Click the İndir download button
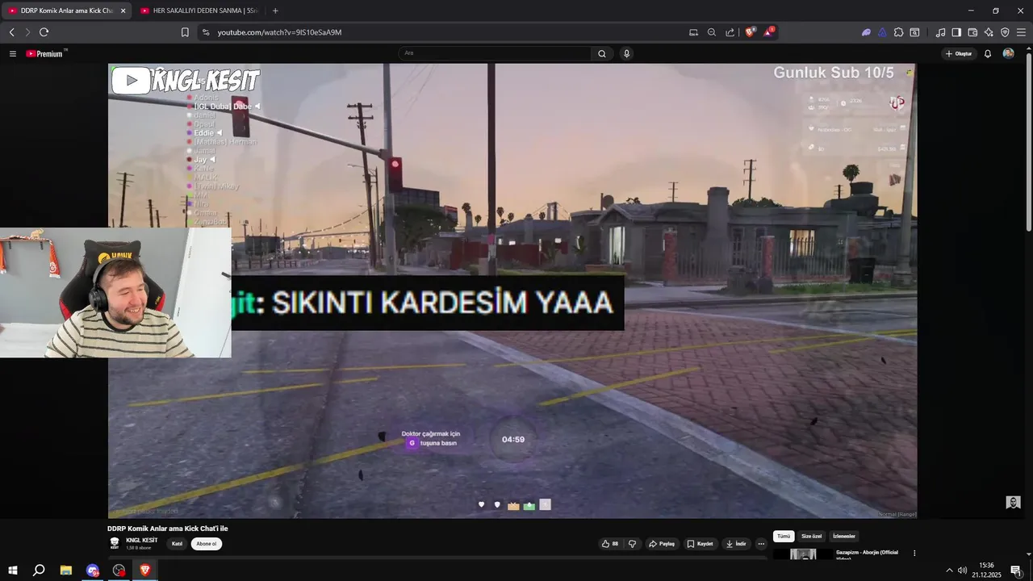Viewport: 1033px width, 581px height. [x=735, y=544]
